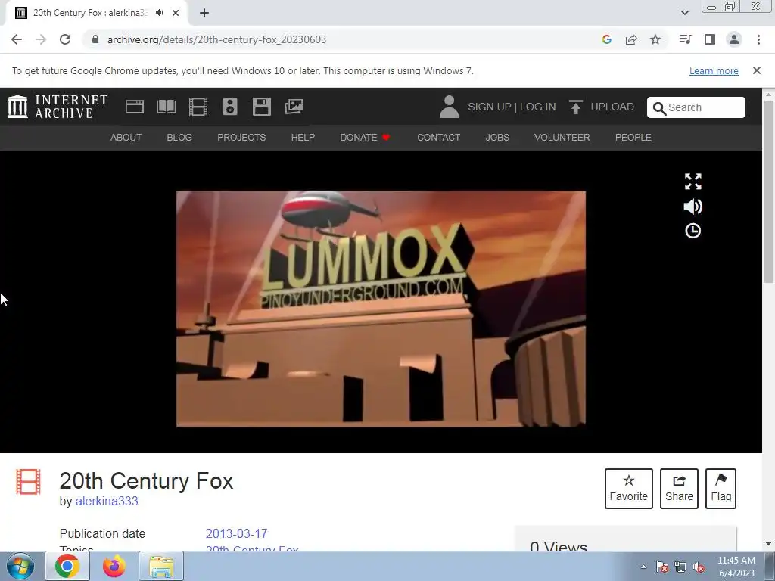775x581 pixels.
Task: Open the VOLUNTEER menu item
Action: [x=562, y=138]
